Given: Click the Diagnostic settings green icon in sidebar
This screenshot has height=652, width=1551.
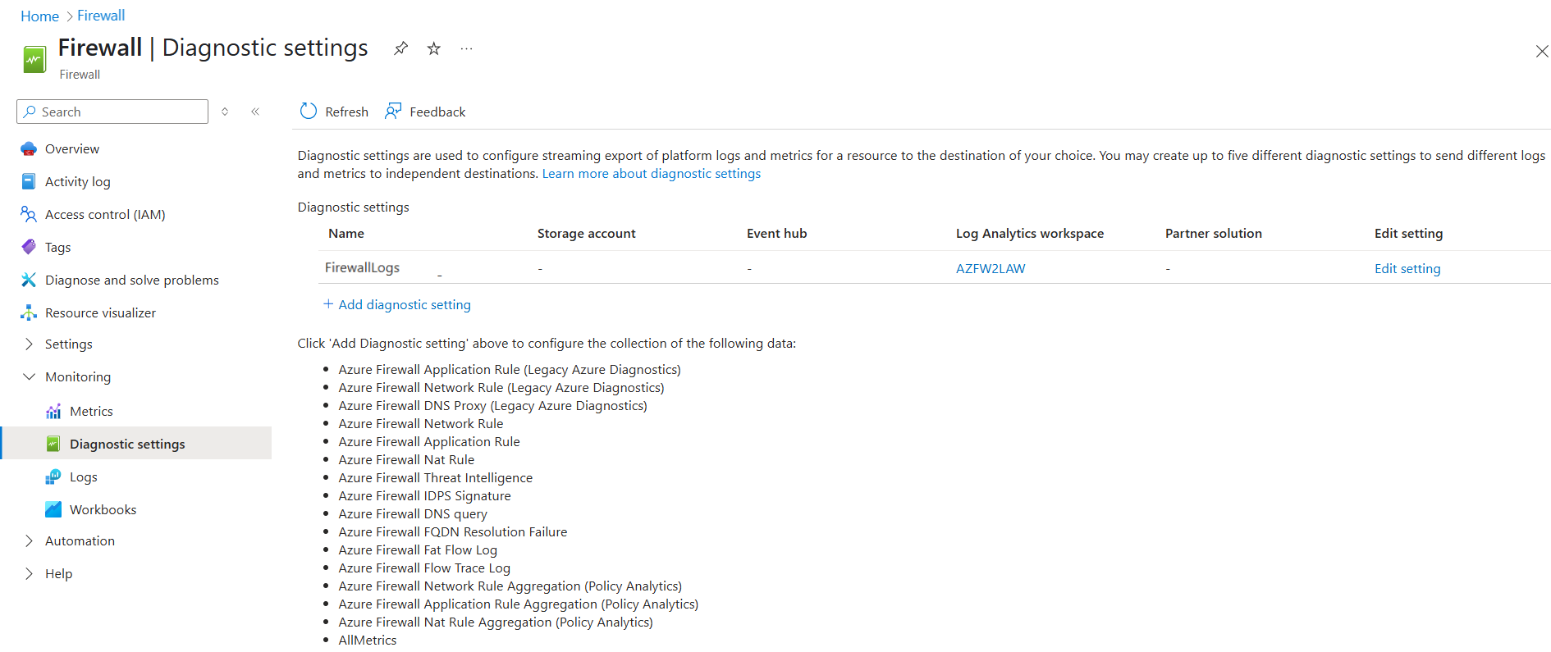Looking at the screenshot, I should (x=53, y=444).
